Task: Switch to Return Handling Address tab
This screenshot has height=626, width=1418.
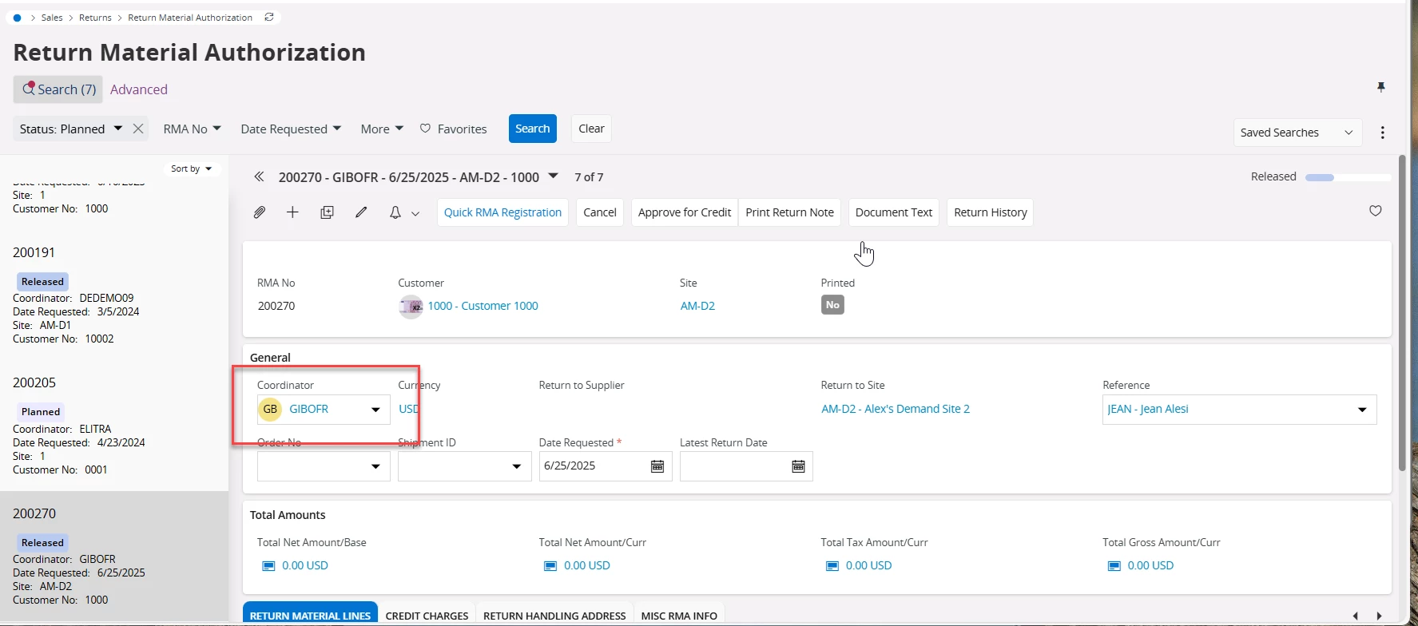Action: point(554,616)
